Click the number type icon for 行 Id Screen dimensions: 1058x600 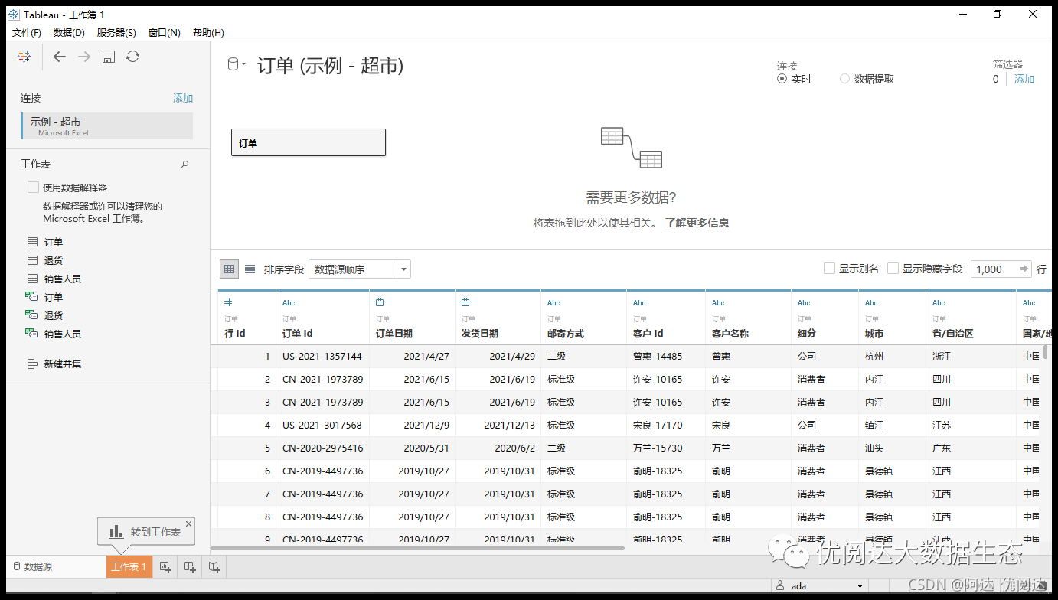(228, 302)
